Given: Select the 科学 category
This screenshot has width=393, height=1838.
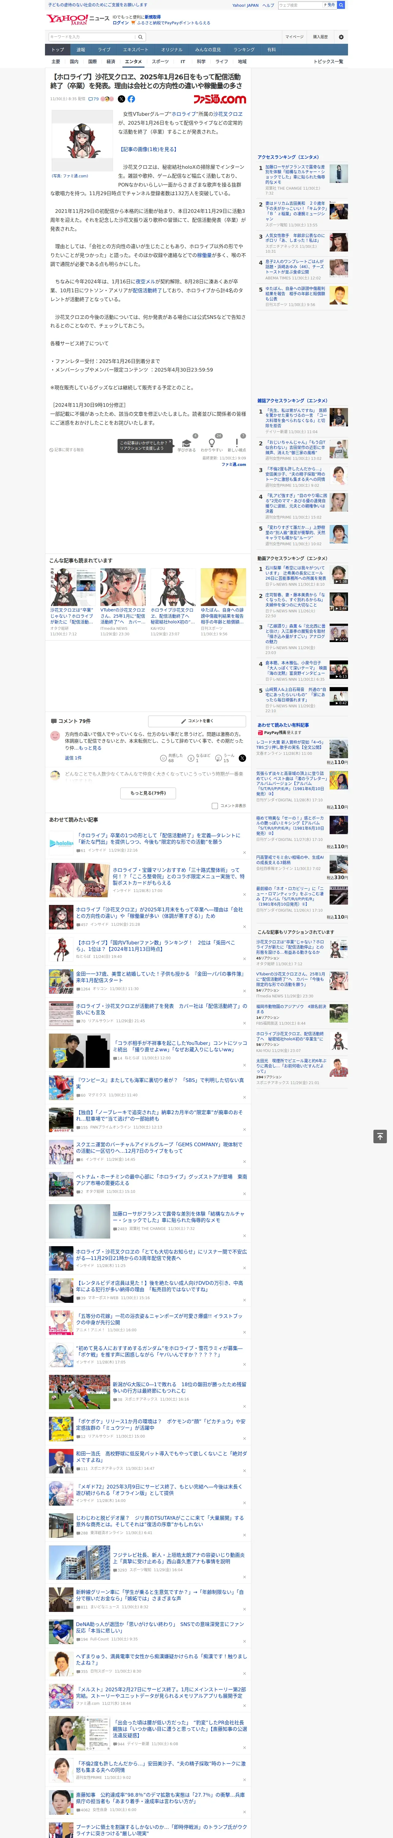Looking at the screenshot, I should (x=201, y=61).
